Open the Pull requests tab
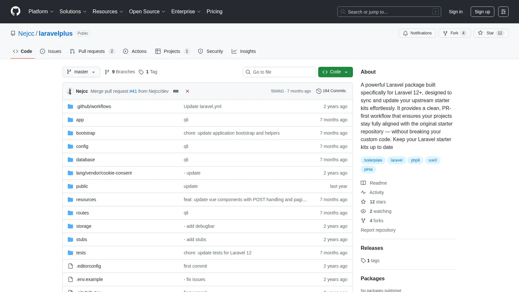This screenshot has width=519, height=292. coord(92,51)
